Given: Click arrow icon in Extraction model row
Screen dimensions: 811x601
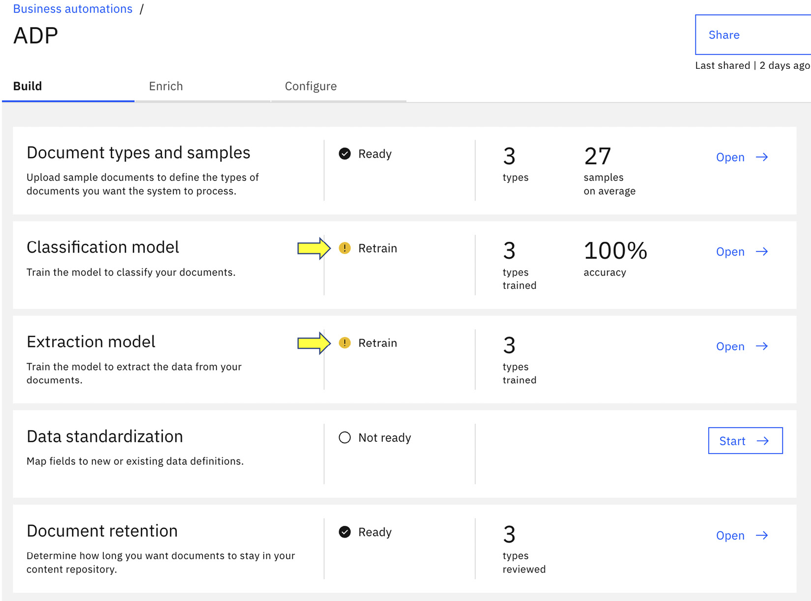Looking at the screenshot, I should coord(762,346).
